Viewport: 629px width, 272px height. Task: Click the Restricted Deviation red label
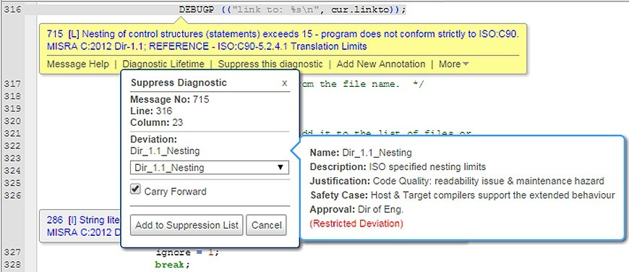356,224
